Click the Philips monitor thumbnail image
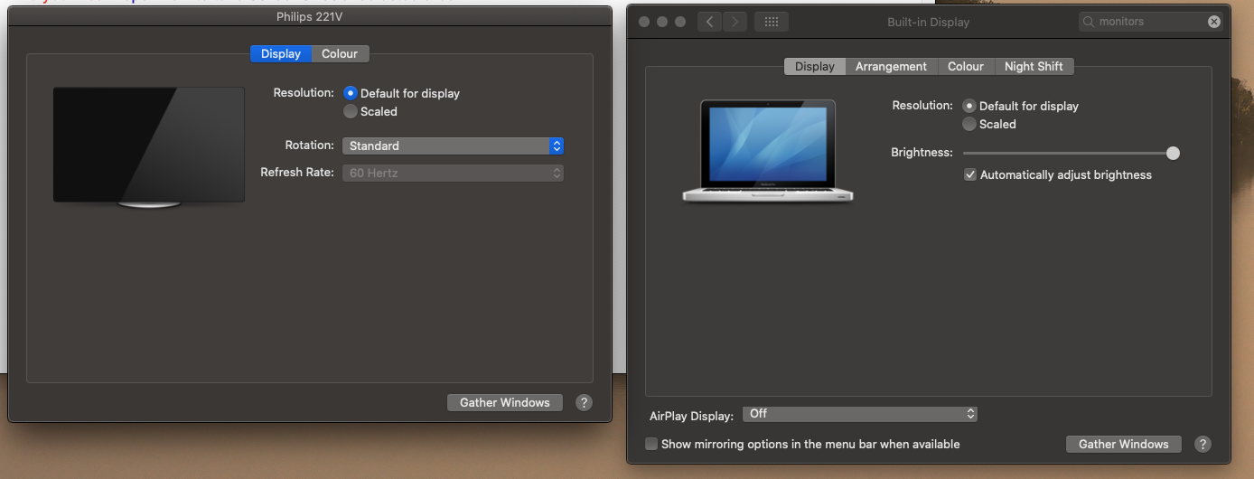Screen dimensions: 1254x479 [149, 147]
